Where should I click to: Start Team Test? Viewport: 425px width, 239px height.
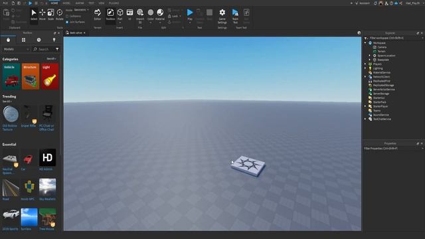tap(235, 16)
